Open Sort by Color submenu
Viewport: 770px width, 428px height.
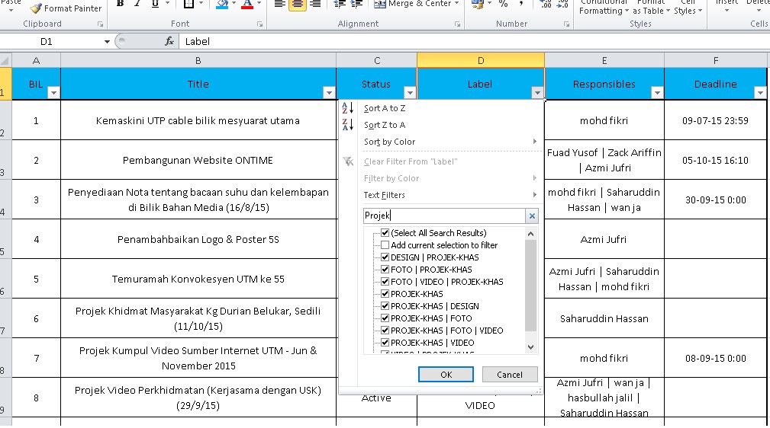click(449, 142)
